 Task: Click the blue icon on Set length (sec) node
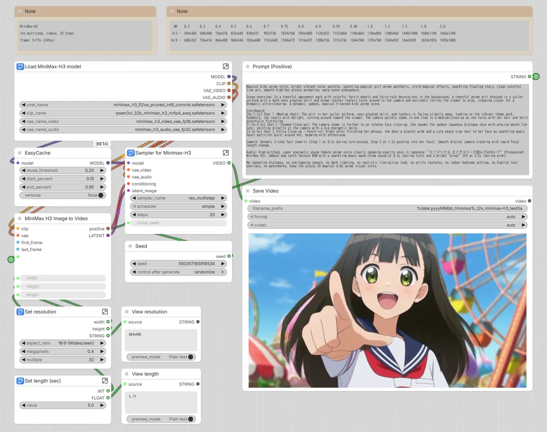click(20, 381)
